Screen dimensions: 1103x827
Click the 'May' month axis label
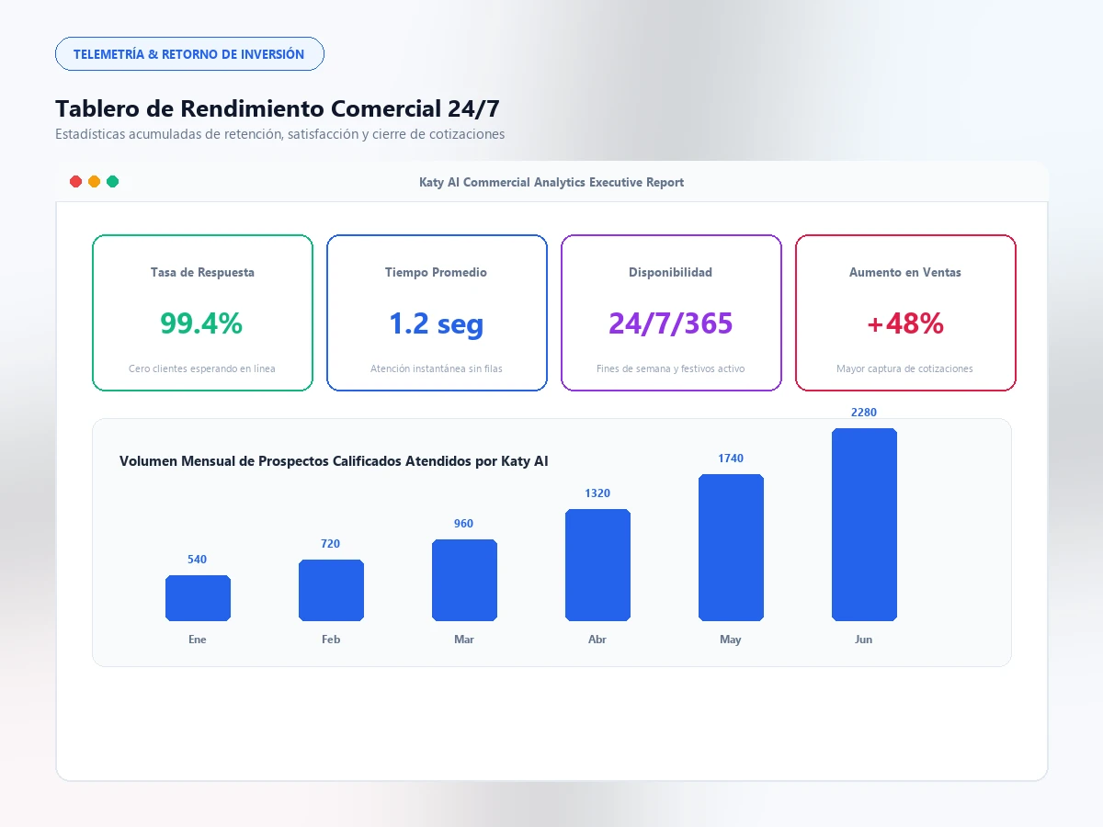click(731, 640)
